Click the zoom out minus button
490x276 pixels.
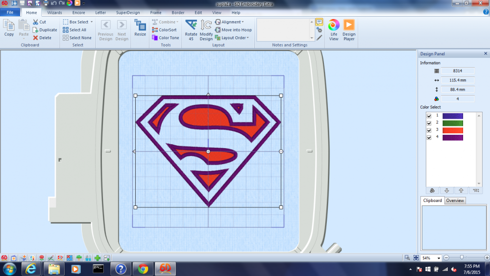click(x=446, y=257)
